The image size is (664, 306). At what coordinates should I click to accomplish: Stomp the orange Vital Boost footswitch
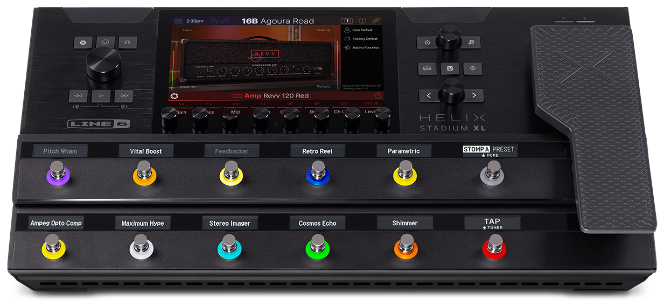point(144,174)
